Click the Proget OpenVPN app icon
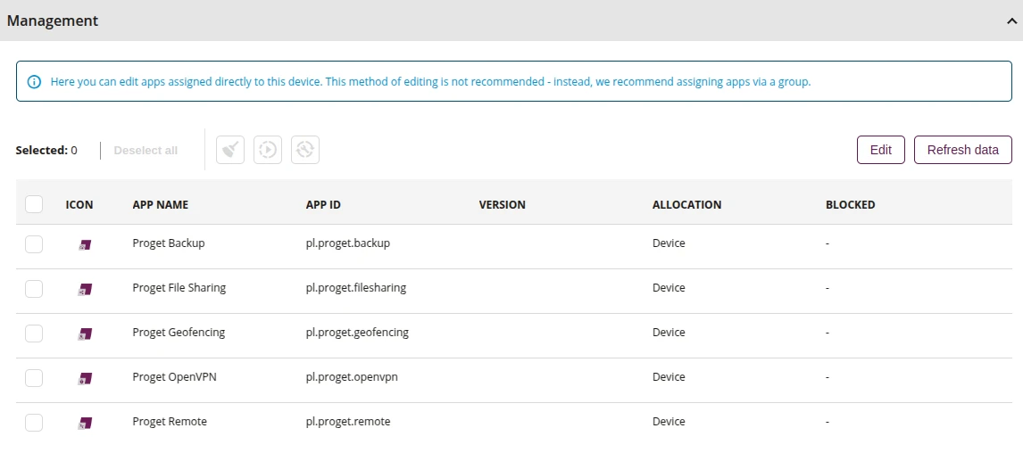This screenshot has width=1023, height=453. pos(85,378)
